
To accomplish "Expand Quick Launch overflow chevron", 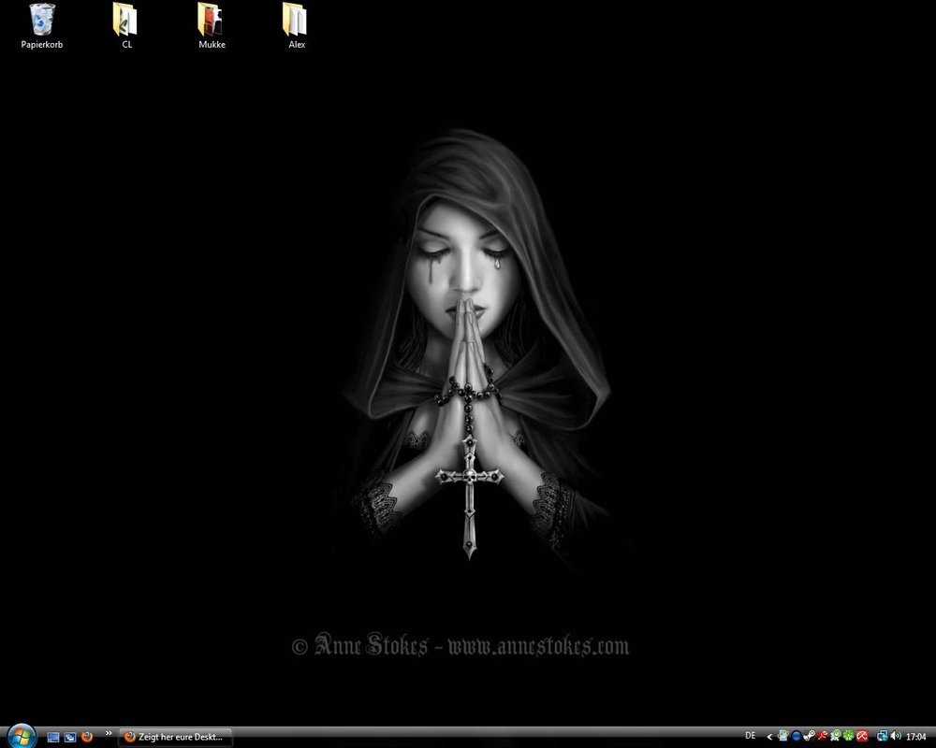I will tap(109, 733).
